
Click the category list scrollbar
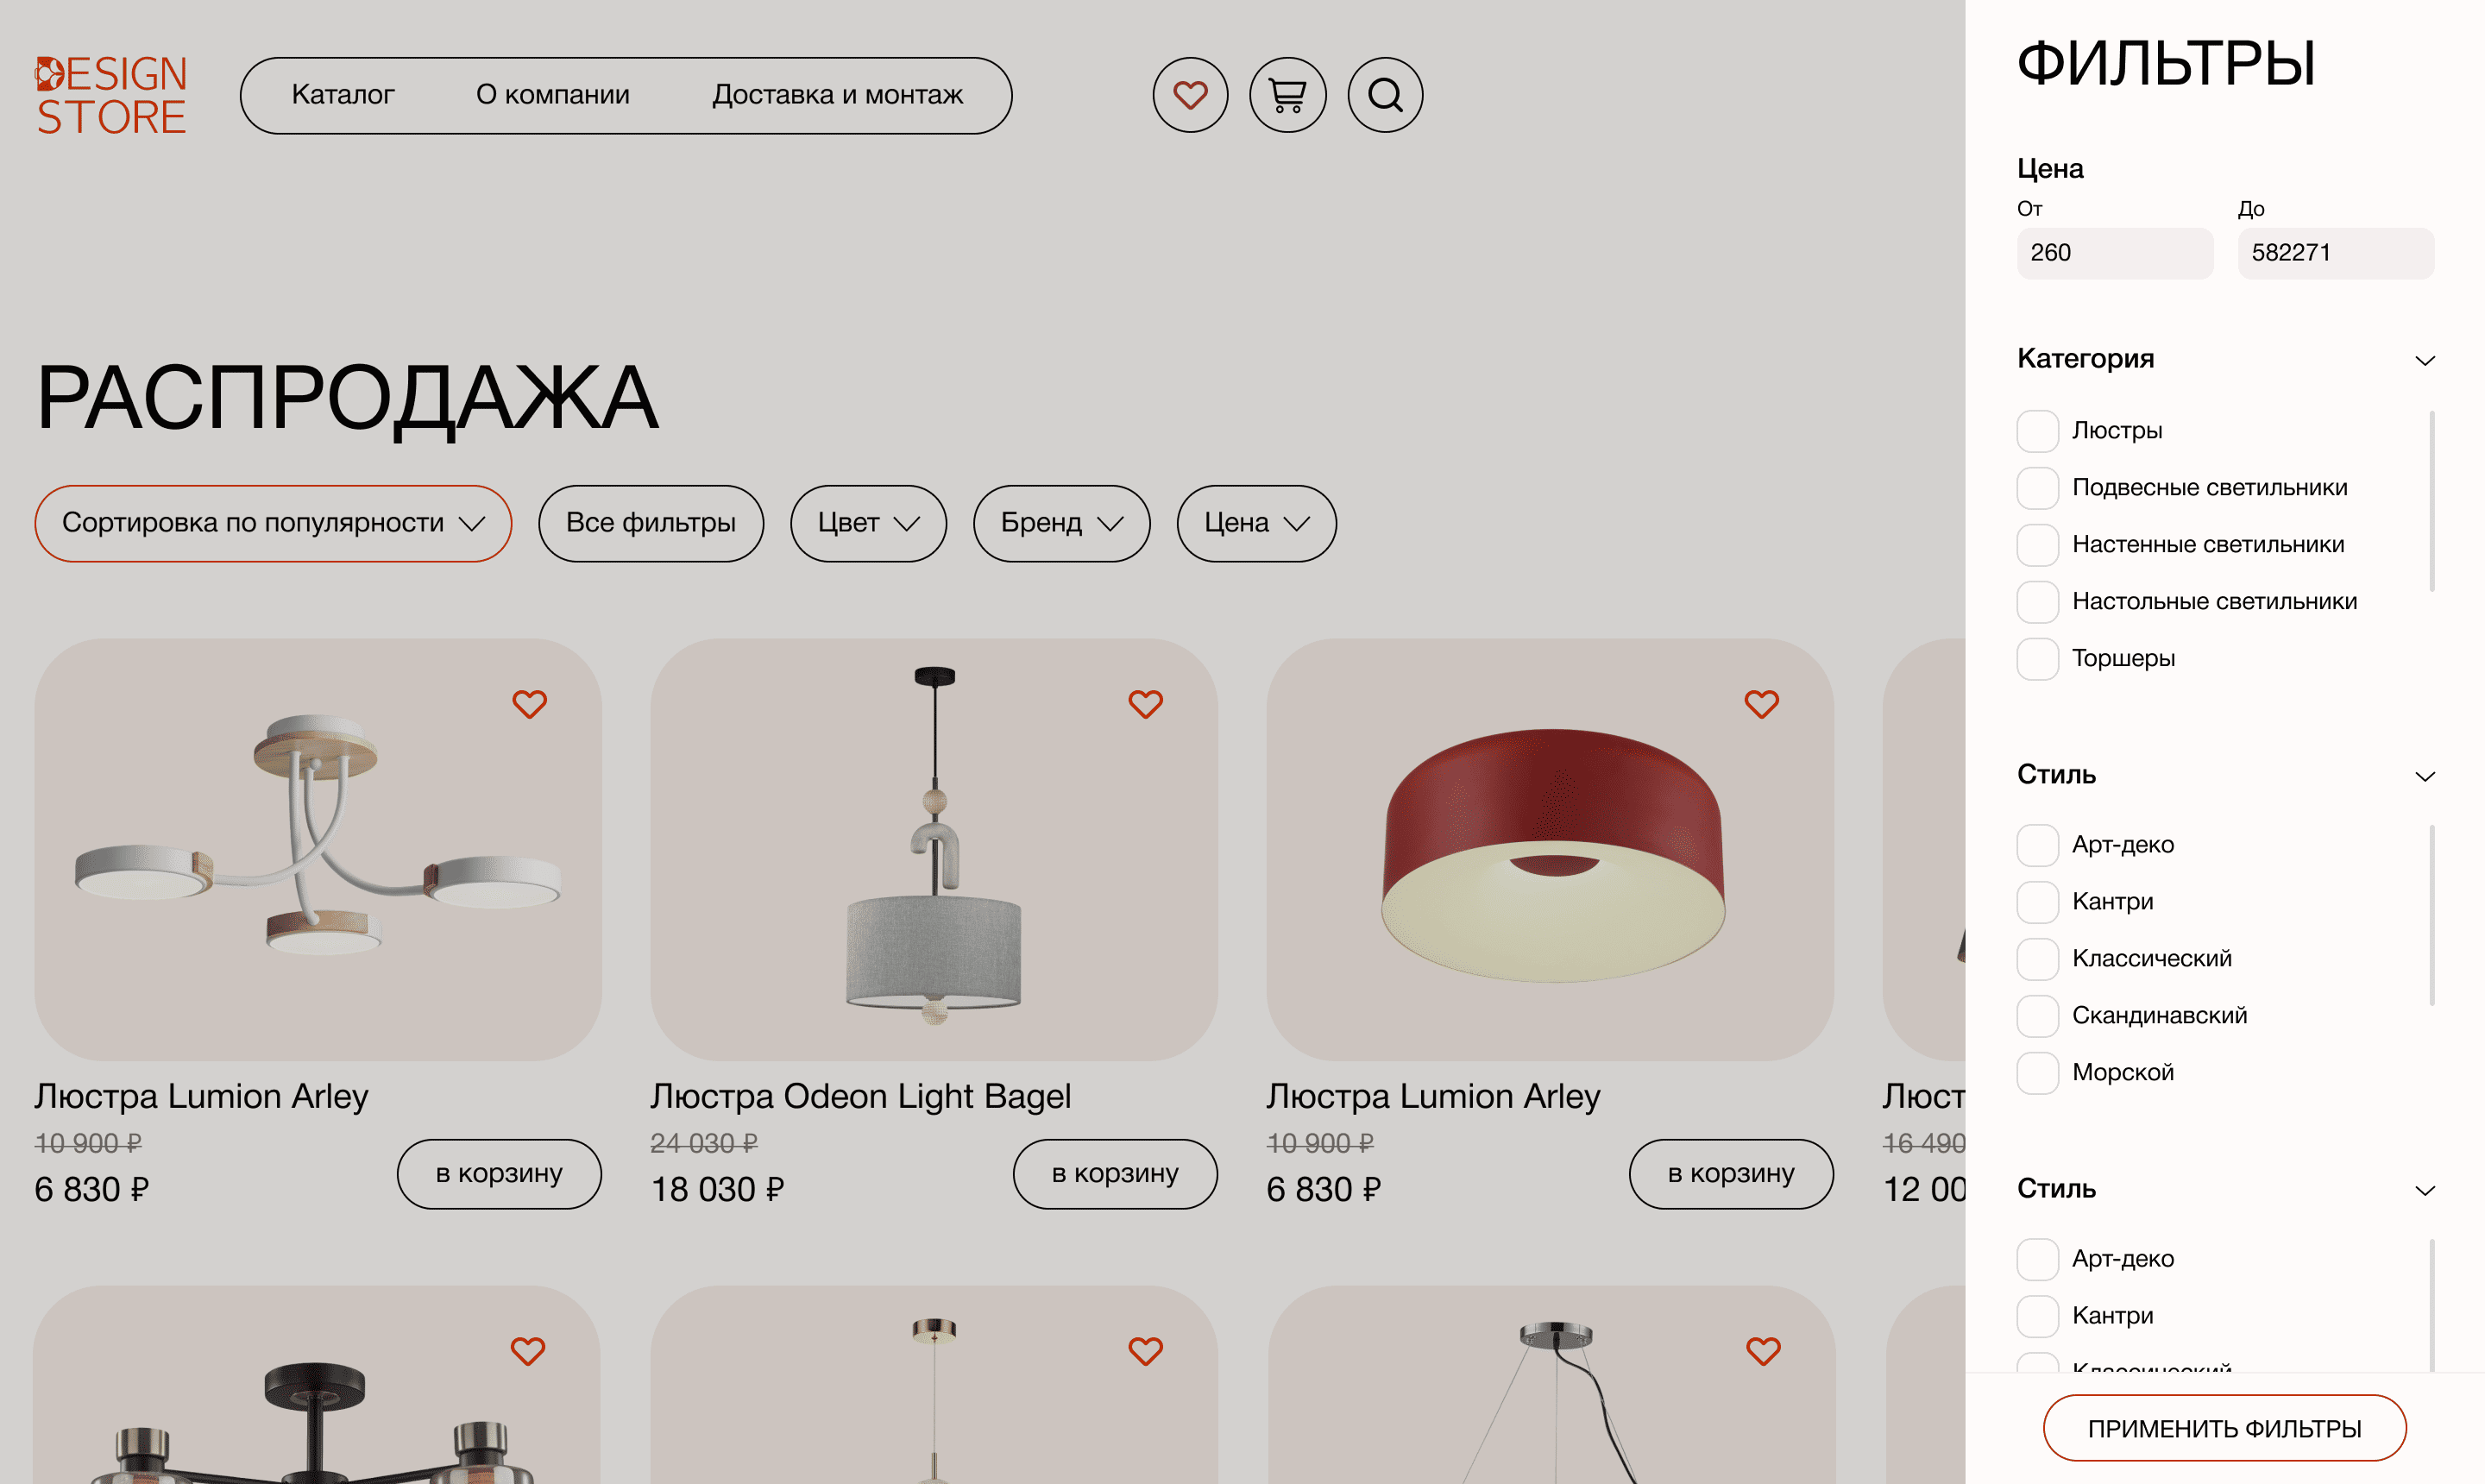[2431, 500]
